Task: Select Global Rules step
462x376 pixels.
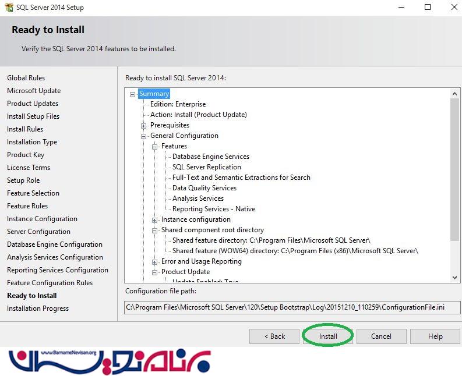Action: [26, 78]
